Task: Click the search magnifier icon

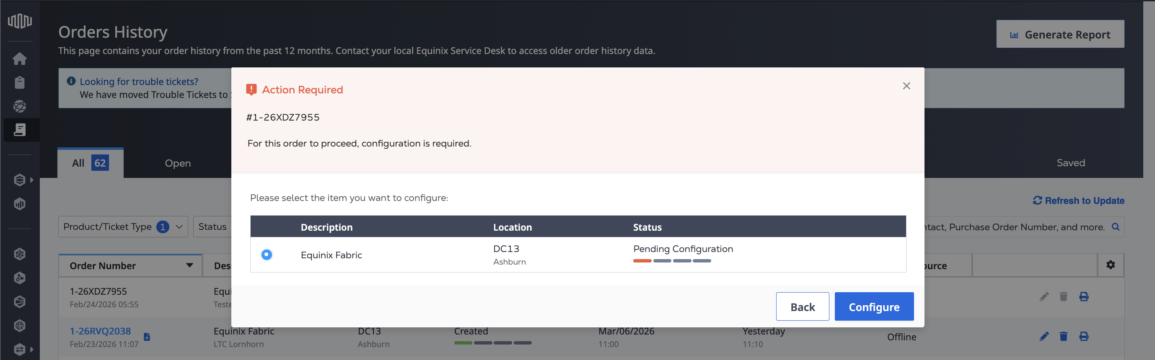Action: [1116, 227]
